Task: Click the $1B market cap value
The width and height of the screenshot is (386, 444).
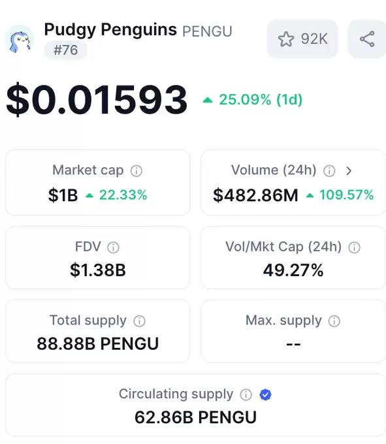Action: coord(63,195)
